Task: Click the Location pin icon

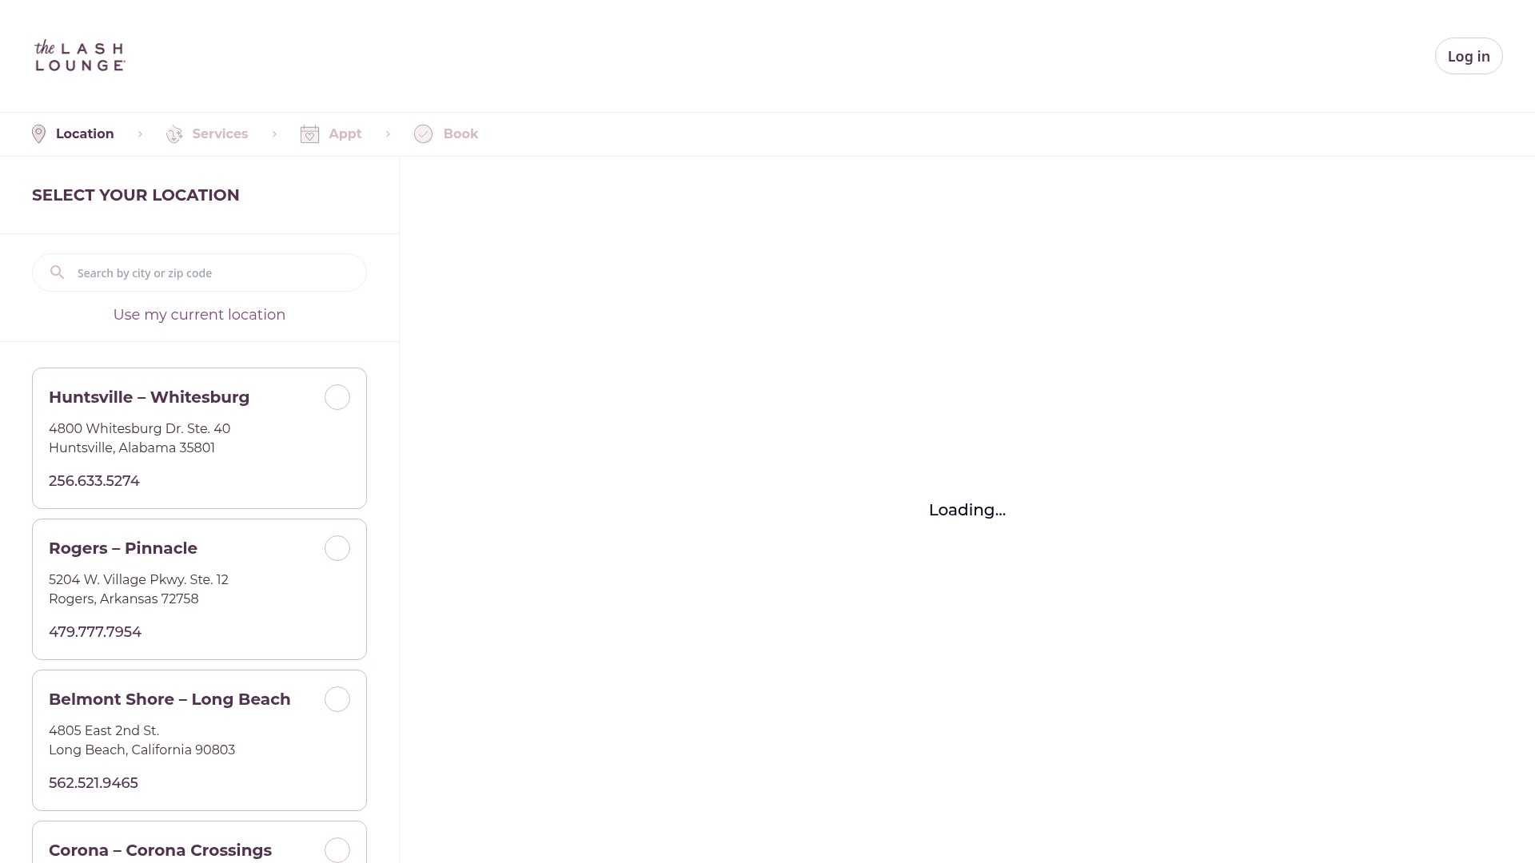Action: (x=38, y=134)
